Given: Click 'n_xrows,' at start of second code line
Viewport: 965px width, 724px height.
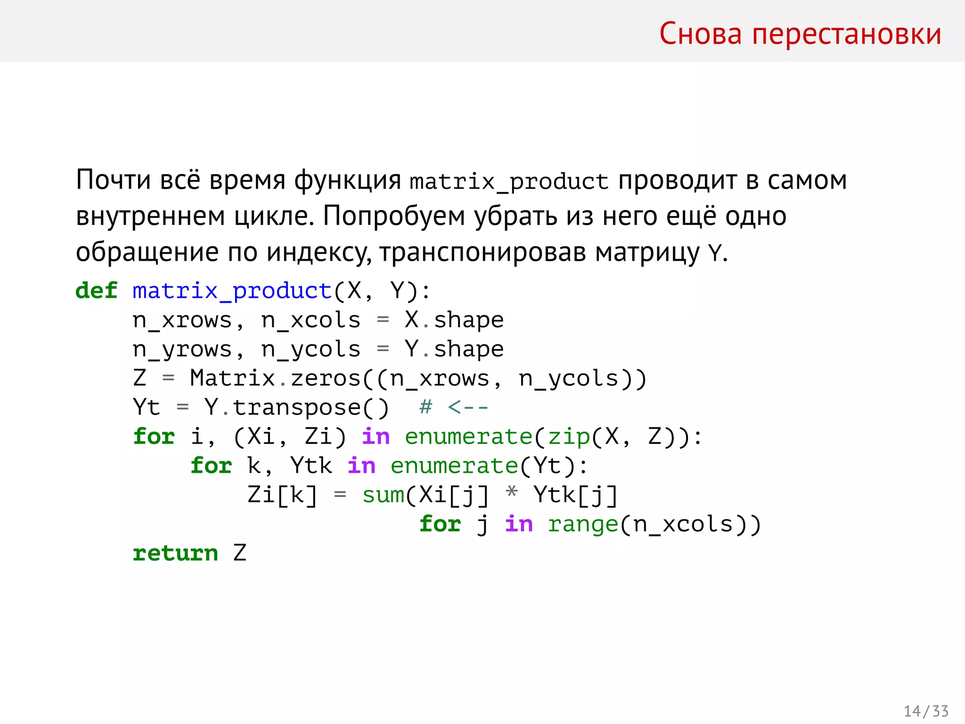Looking at the screenshot, I should [188, 321].
